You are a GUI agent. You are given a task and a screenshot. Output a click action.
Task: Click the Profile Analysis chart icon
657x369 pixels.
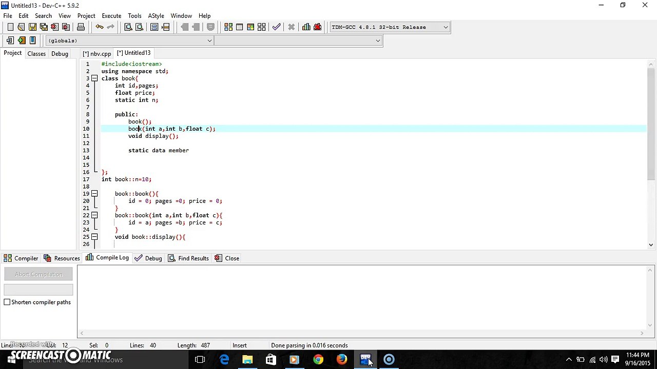306,27
